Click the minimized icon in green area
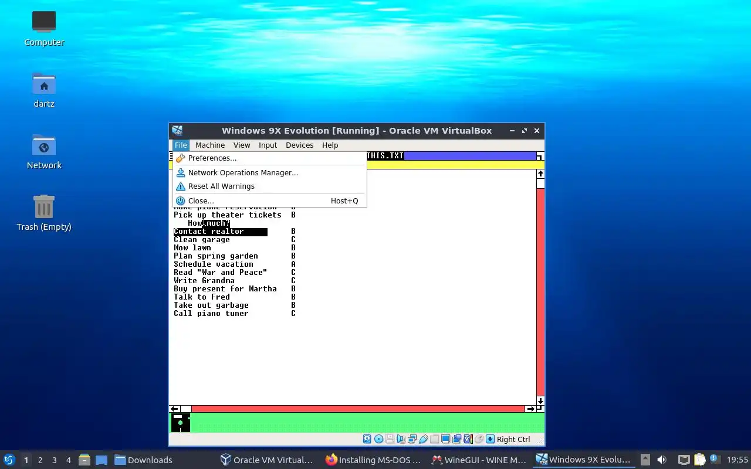 181,423
